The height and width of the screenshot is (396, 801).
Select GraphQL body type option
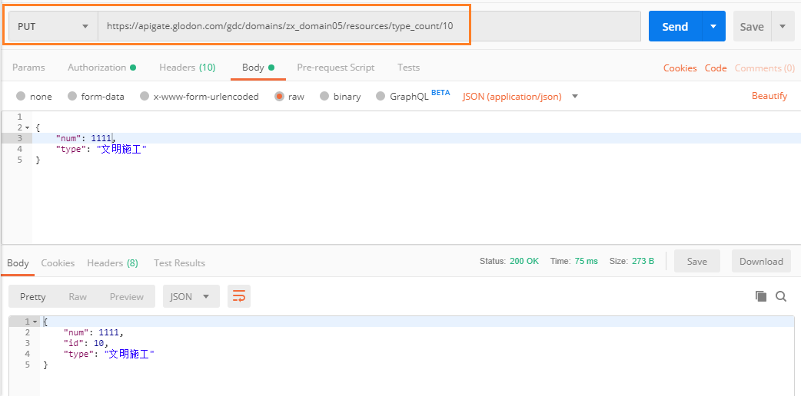(x=381, y=97)
